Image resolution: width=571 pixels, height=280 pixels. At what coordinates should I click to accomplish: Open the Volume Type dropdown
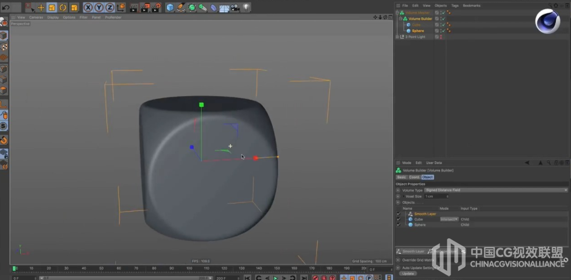coord(496,190)
